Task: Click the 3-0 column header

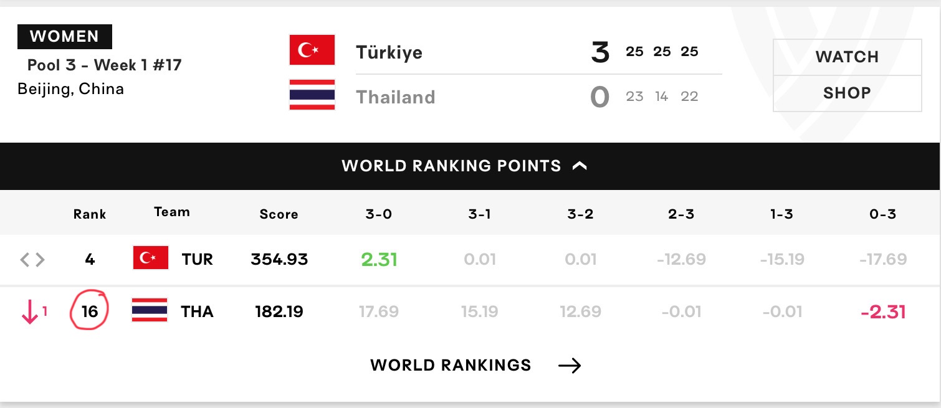Action: [379, 214]
